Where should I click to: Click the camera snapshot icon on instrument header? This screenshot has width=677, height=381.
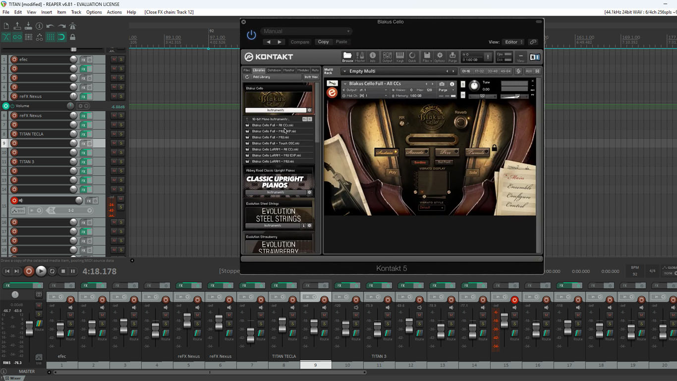(442, 84)
